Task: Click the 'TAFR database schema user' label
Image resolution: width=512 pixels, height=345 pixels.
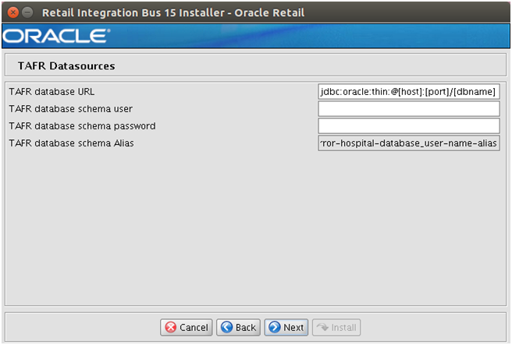Action: [x=70, y=109]
